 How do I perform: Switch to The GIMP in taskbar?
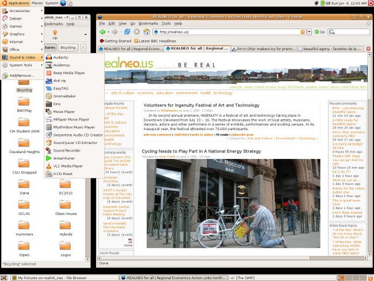[x=283, y=278]
